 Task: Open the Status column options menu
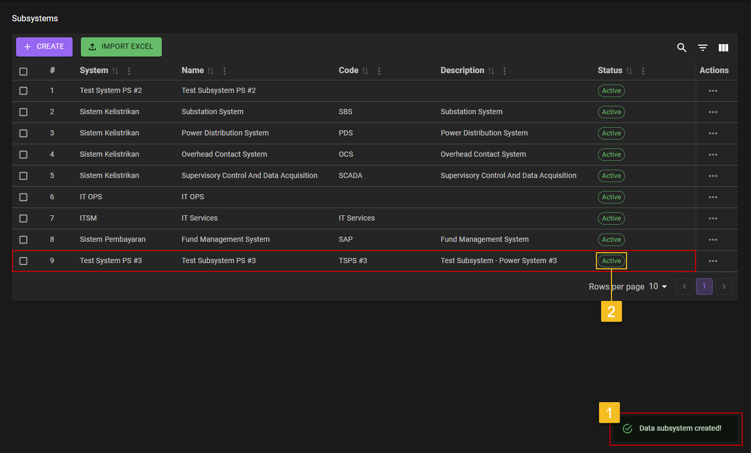pos(643,71)
